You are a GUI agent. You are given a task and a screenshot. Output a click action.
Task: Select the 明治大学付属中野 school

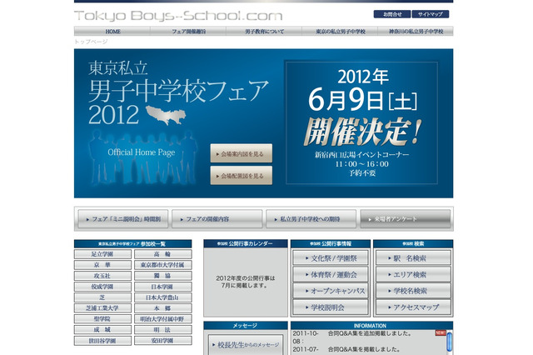tap(163, 319)
